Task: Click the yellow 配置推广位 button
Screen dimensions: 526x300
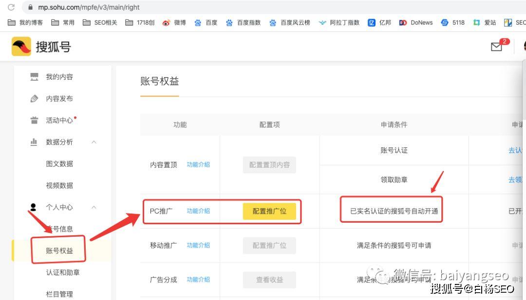Action: (269, 212)
